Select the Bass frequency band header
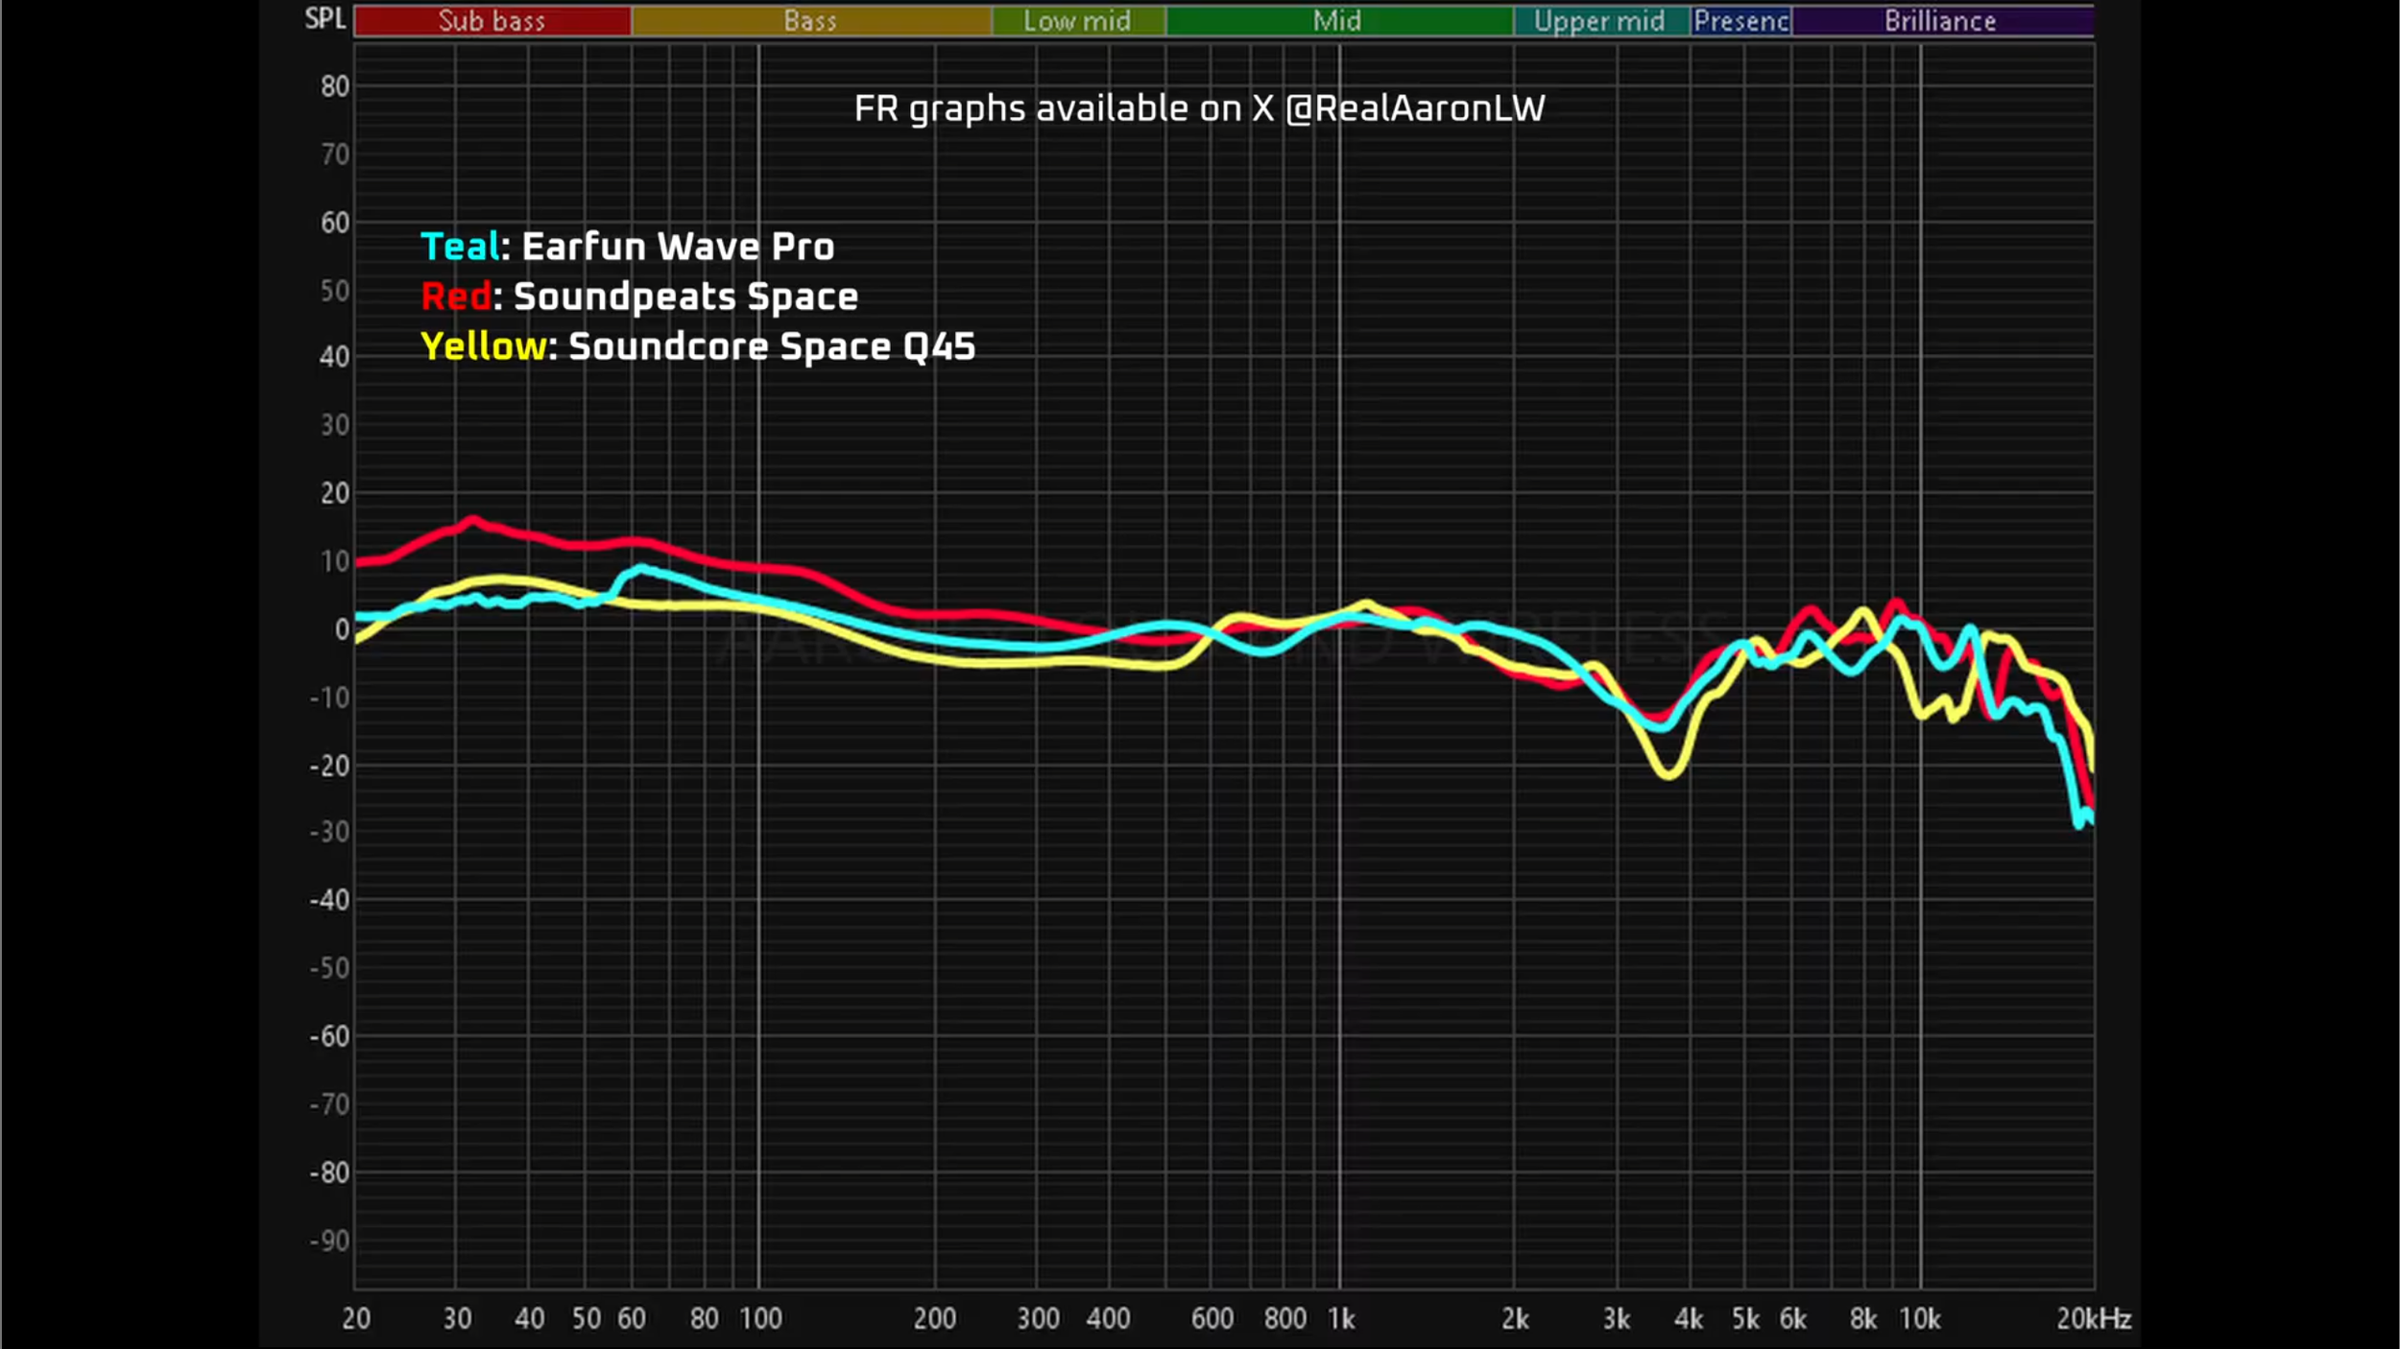 point(810,21)
